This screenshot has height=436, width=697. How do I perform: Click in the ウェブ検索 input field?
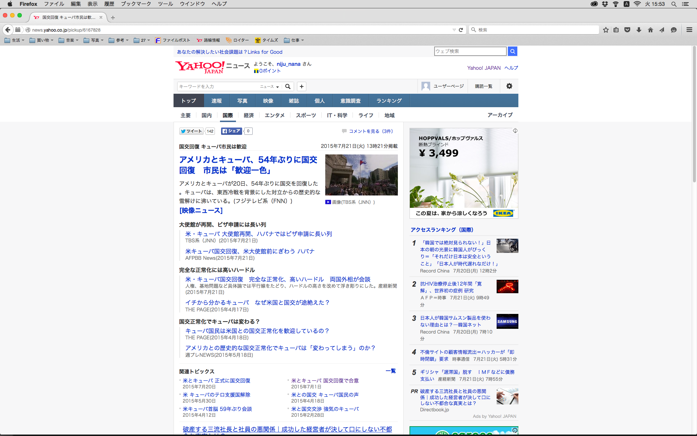[470, 51]
